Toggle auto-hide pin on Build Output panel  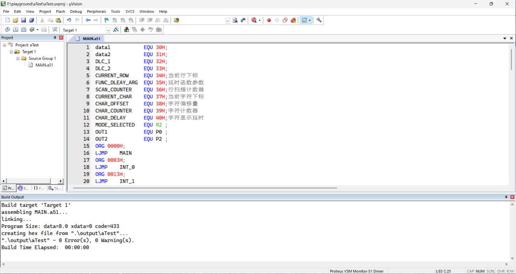(506, 197)
